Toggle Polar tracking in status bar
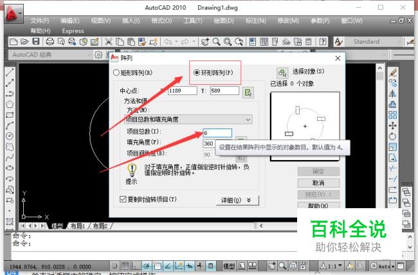Viewport: 418px width, 275px height. point(147,265)
